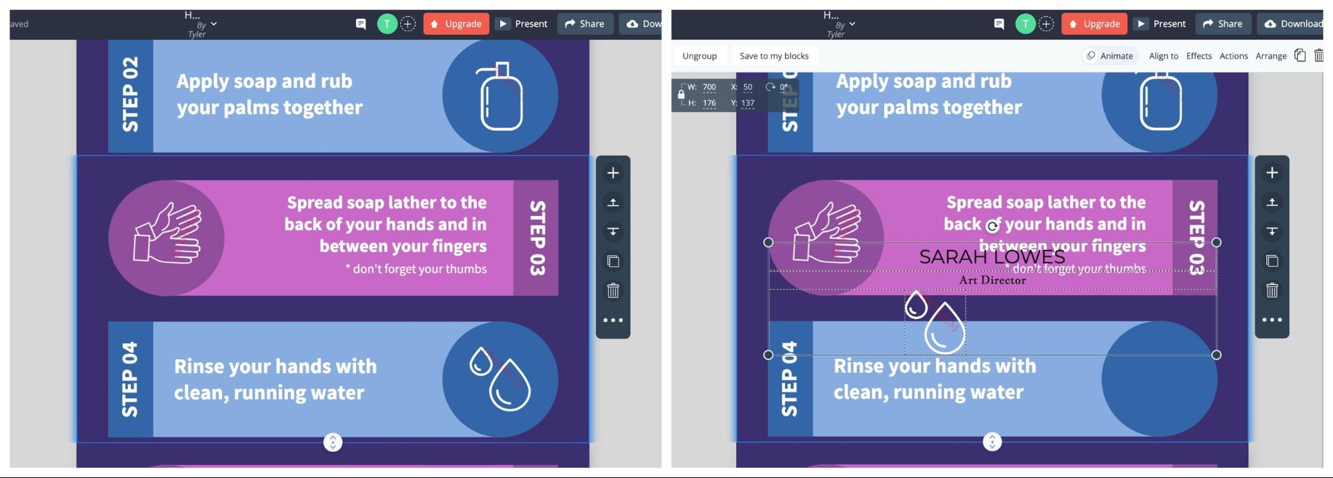Screen dimensions: 1333x478
Task: Select Art Director text in right editor
Action: (992, 281)
